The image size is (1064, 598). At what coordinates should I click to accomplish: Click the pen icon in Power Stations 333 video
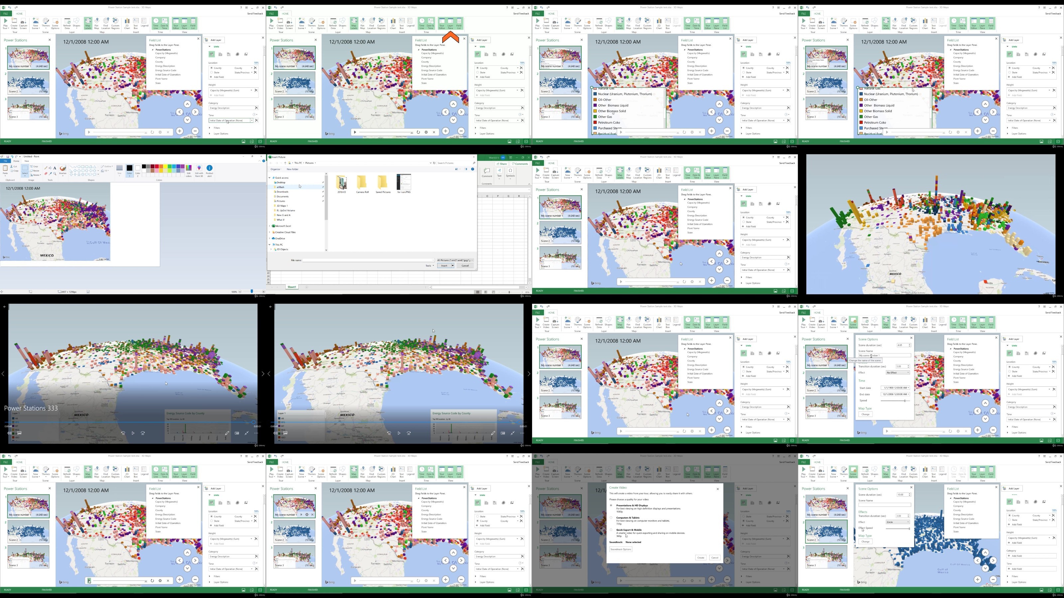click(x=227, y=433)
